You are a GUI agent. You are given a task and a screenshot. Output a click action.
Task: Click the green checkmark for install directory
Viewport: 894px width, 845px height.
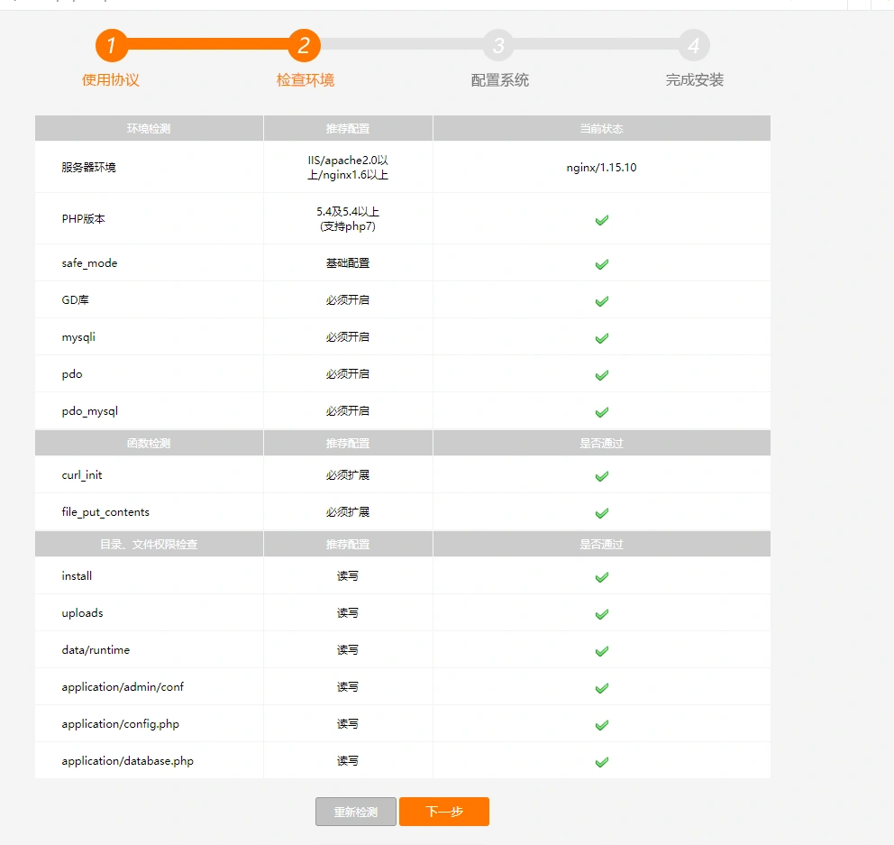point(601,577)
